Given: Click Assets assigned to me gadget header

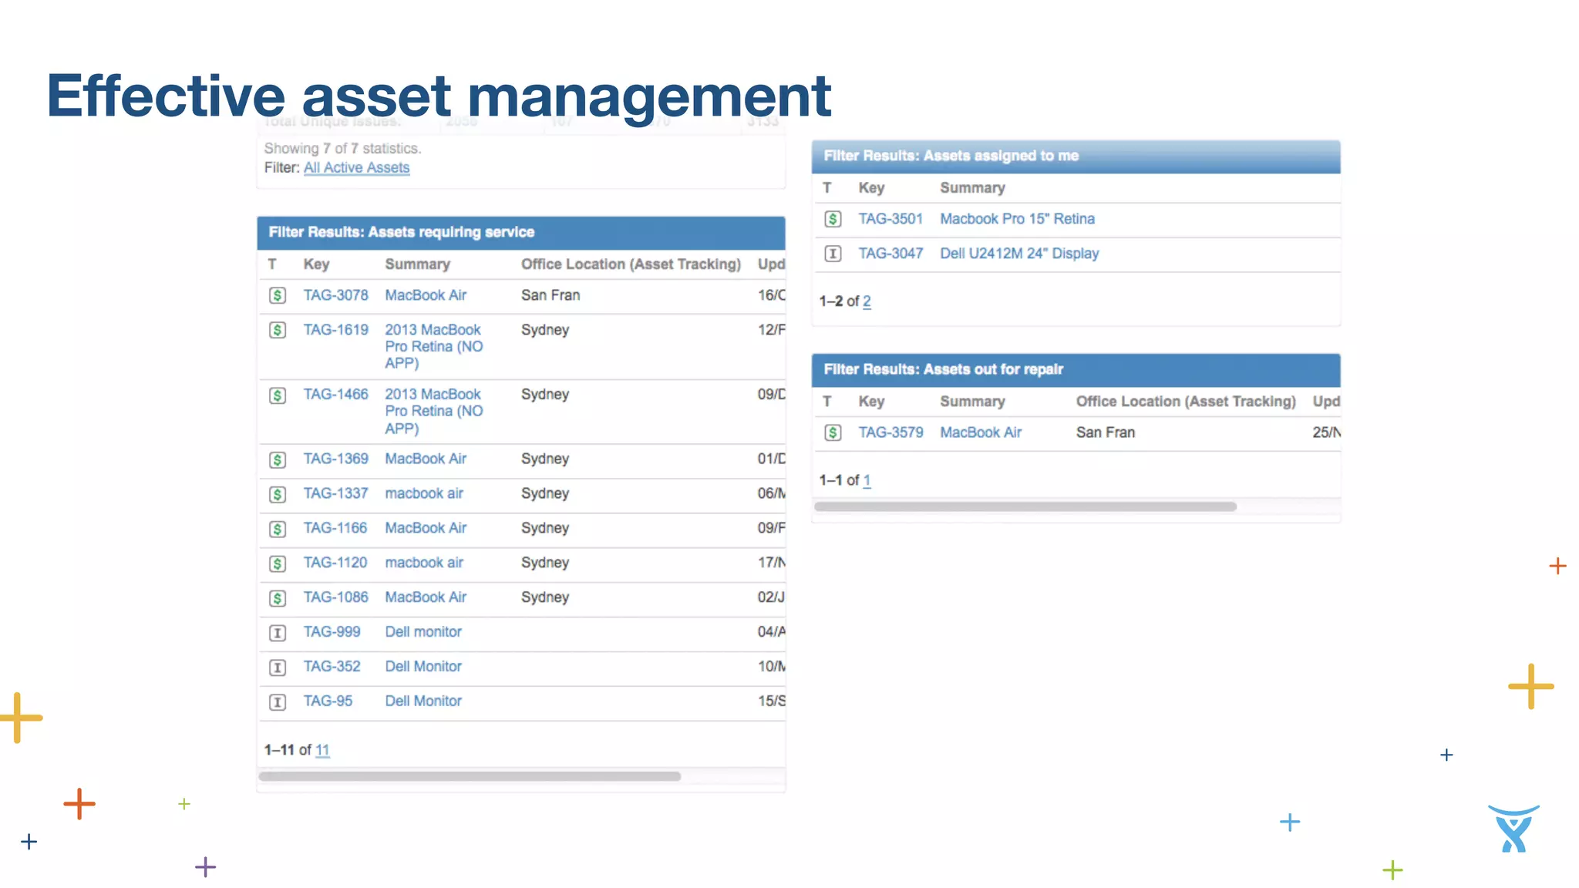Looking at the screenshot, I should [1076, 156].
